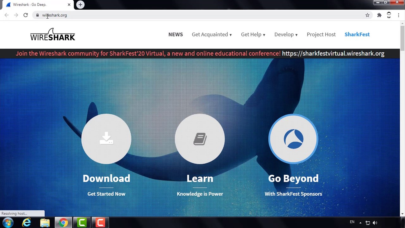
Task: Launch Internet Explorer from taskbar
Action: click(26, 223)
